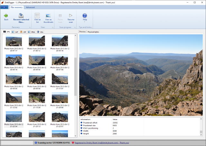
Task: Click the info icon by scanning sector
Action: click(x=36, y=143)
